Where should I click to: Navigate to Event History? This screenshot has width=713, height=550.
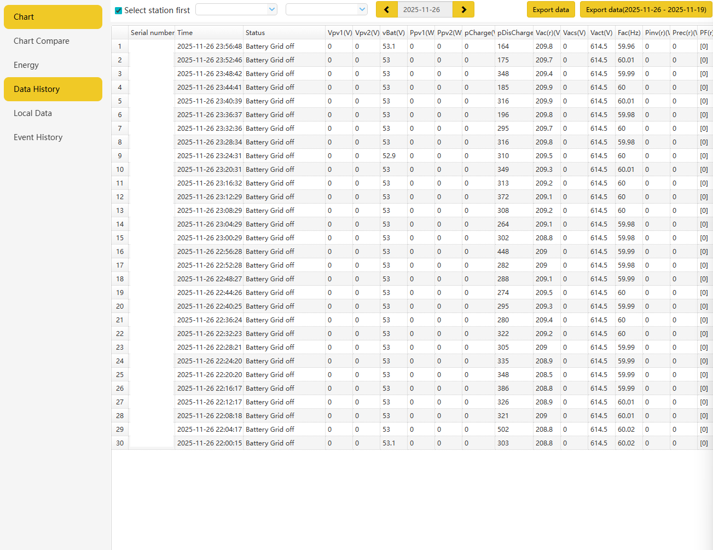[38, 137]
